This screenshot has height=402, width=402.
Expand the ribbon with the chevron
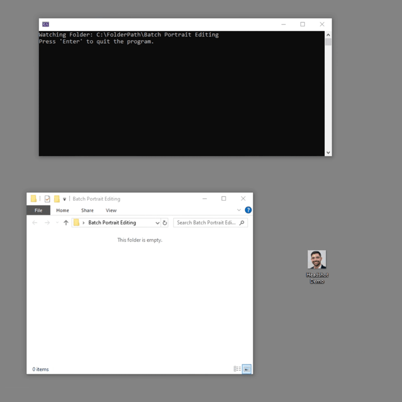[x=239, y=210]
